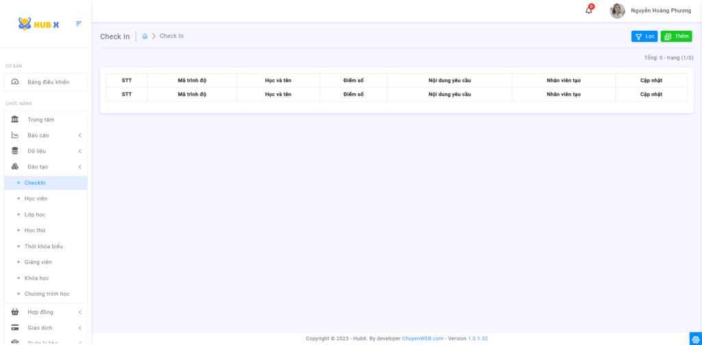
Task: Click the first Nội dung yêu cầu header
Action: 450,81
